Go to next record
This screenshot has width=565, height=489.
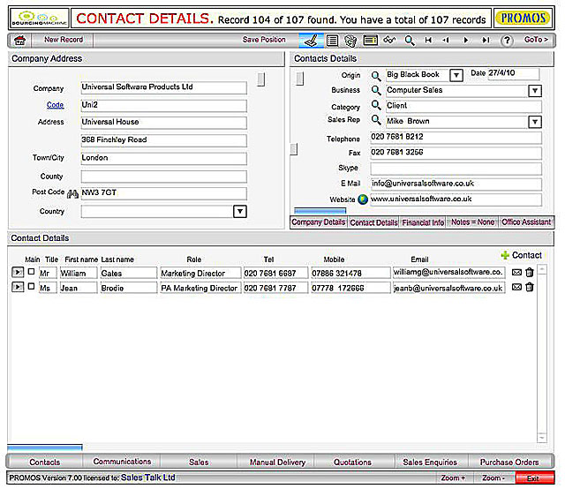coord(466,41)
